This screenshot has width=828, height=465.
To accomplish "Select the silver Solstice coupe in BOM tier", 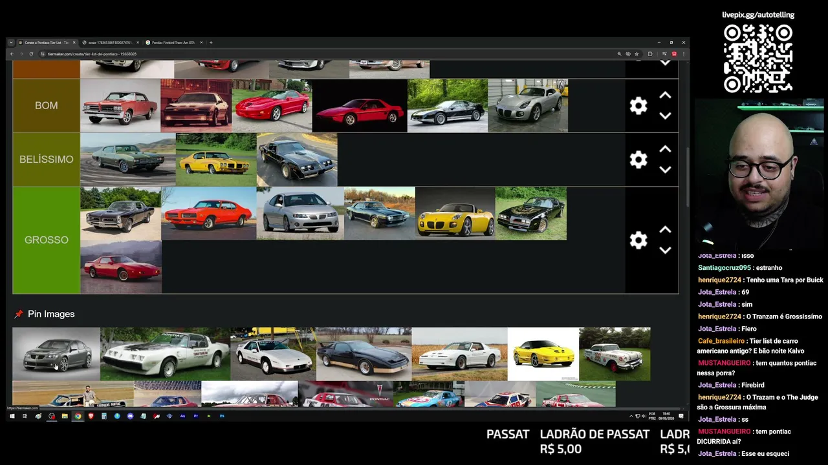I will pos(528,105).
